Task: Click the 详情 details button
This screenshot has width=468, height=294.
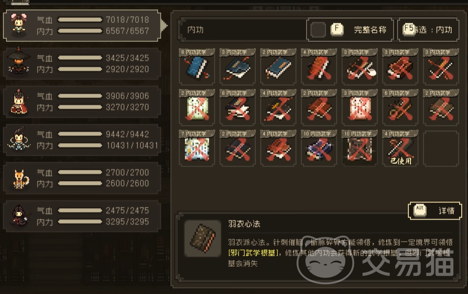Action: (435, 211)
